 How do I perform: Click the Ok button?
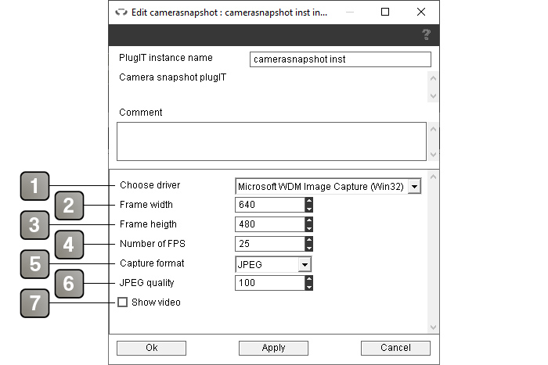[x=151, y=348]
